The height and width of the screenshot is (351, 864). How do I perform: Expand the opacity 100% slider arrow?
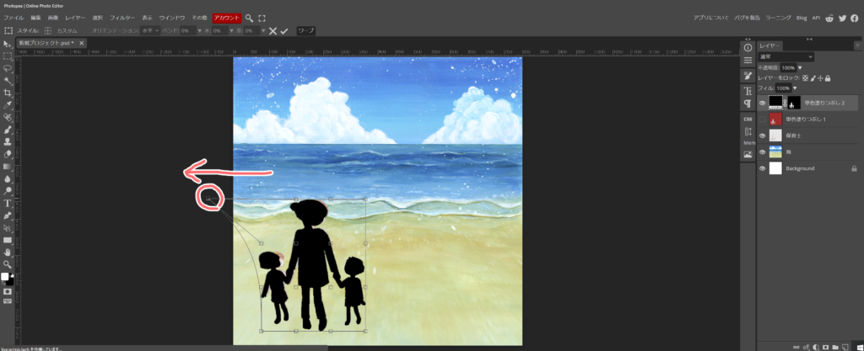800,67
